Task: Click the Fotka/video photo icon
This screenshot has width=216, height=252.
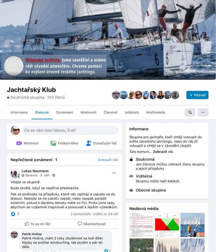Action: [x=53, y=143]
